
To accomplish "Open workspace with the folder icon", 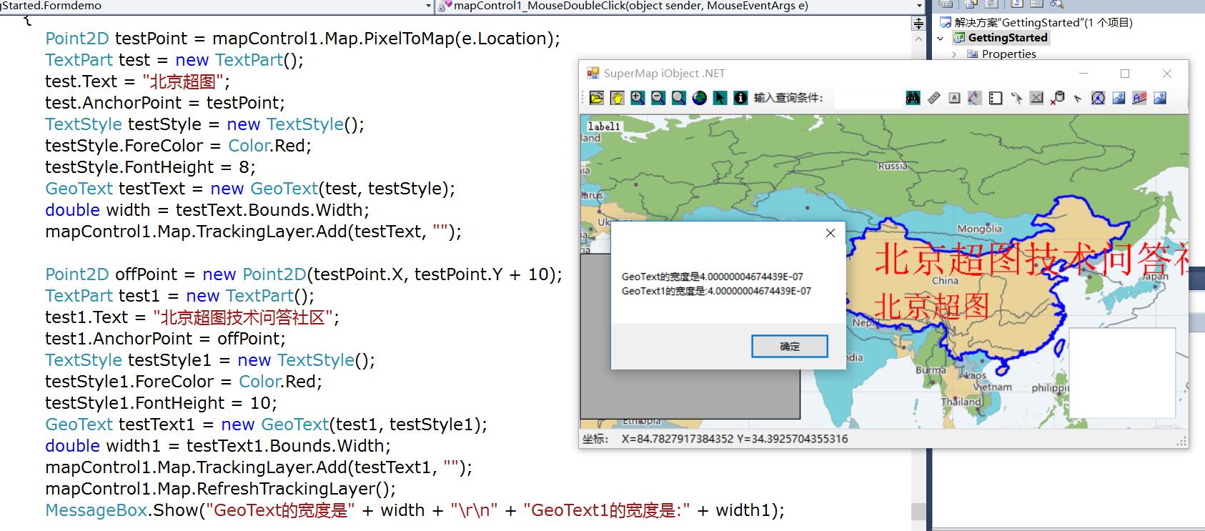I will 597,98.
